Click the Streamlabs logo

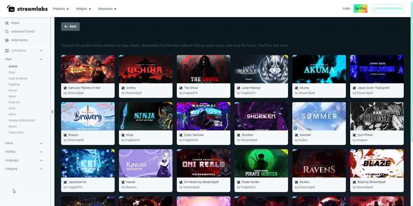coord(27,9)
